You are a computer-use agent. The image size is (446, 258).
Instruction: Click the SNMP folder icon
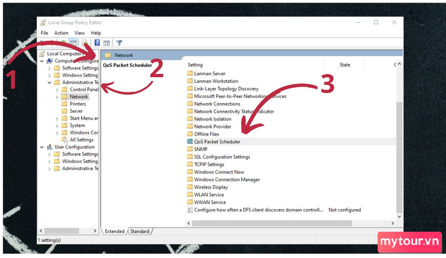click(190, 149)
